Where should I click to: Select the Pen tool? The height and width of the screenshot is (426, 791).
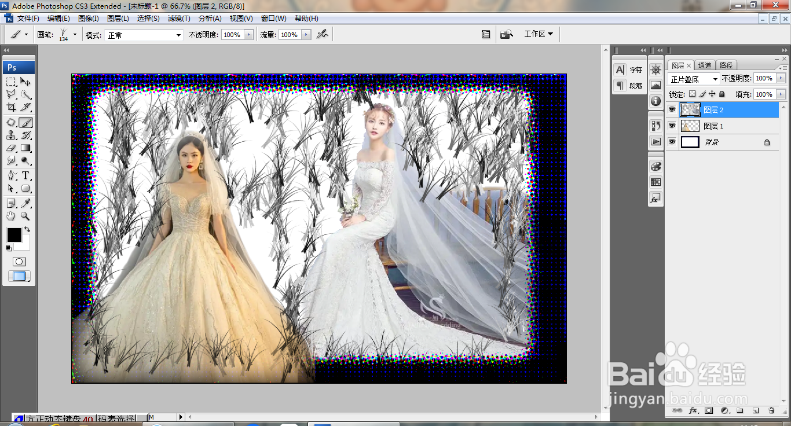click(11, 176)
